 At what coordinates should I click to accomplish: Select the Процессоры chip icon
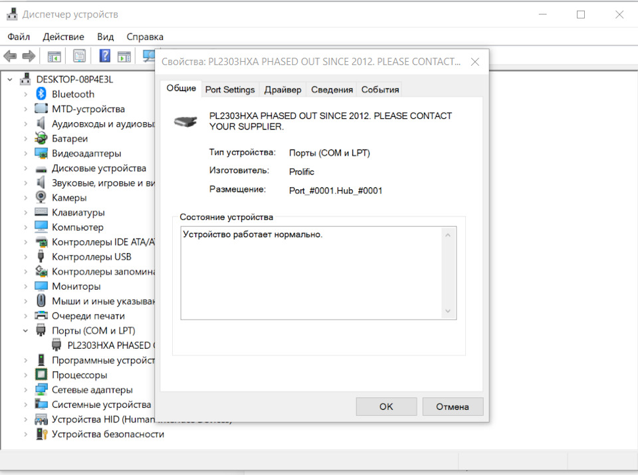(41, 375)
